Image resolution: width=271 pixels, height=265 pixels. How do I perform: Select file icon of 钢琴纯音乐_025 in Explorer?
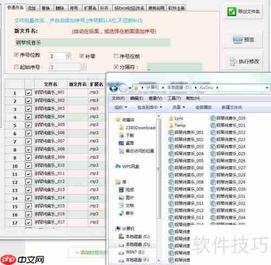coord(213,154)
